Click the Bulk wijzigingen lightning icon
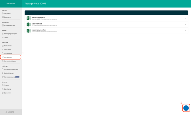This screenshot has height=115, width=191. point(3,73)
